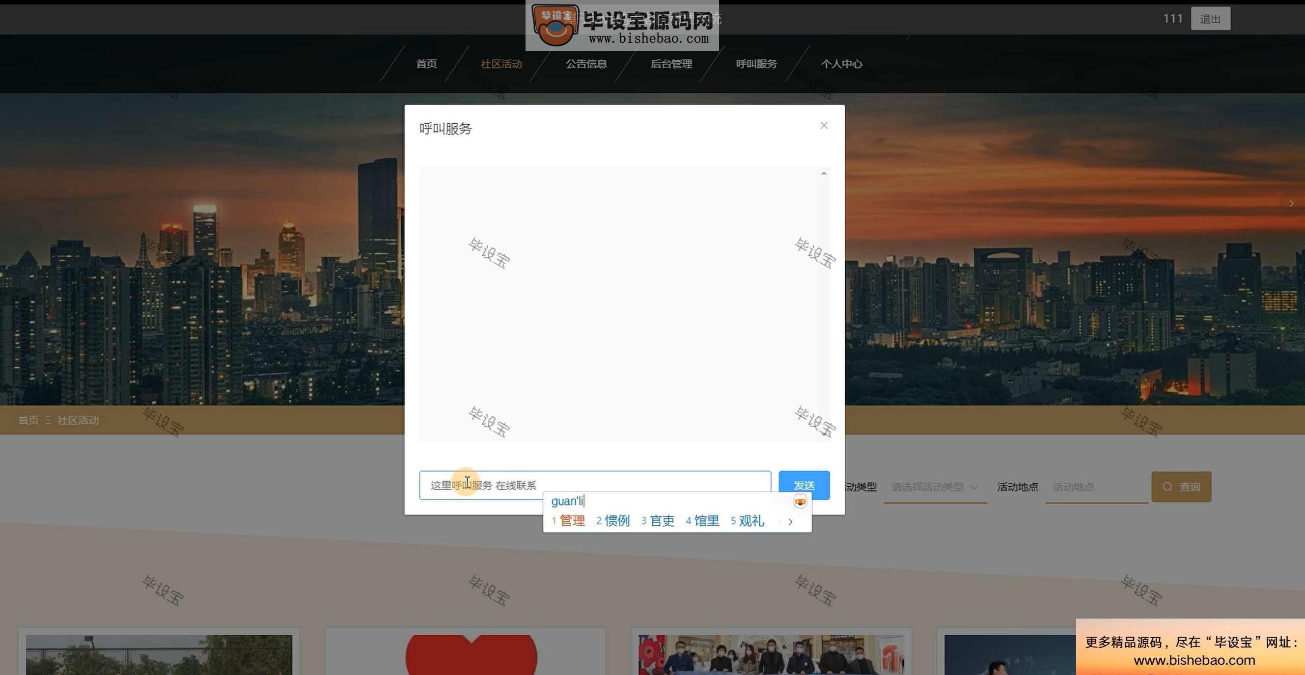
Task: Open 呼叫服务 navigation menu
Action: click(x=756, y=64)
